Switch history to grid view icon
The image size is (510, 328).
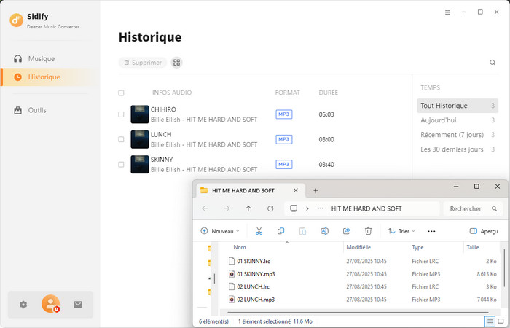pyautogui.click(x=177, y=63)
